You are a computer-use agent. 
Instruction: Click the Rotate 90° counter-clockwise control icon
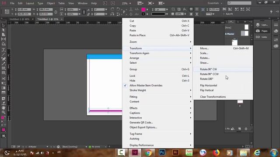point(118,9)
